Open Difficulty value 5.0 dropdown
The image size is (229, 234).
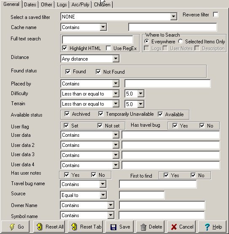click(140, 94)
